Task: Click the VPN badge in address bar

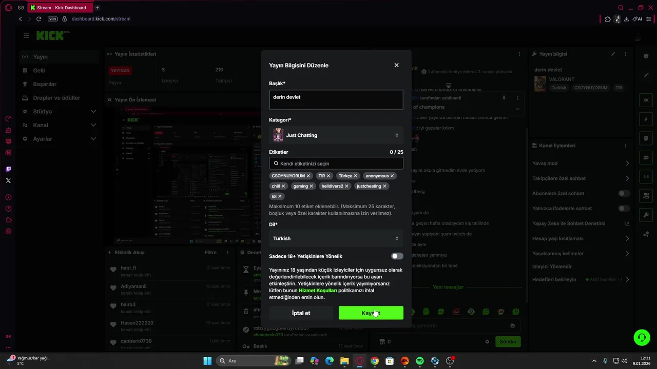Action: point(52,19)
